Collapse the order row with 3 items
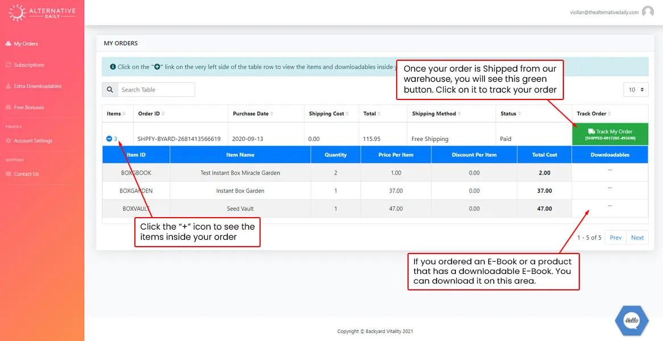Viewport: 663px width, 341px height. click(x=109, y=139)
